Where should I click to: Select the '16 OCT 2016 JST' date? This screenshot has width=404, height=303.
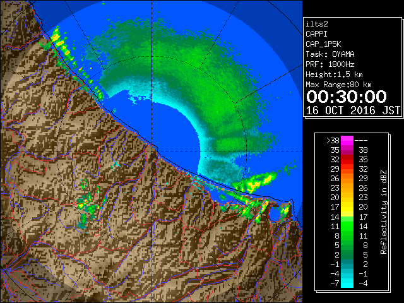pos(353,110)
